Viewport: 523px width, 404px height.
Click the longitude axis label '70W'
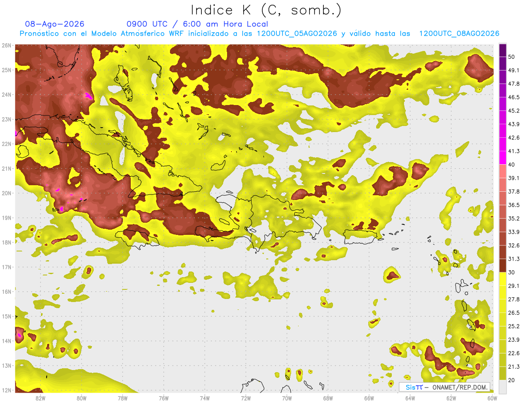pyautogui.click(x=287, y=398)
